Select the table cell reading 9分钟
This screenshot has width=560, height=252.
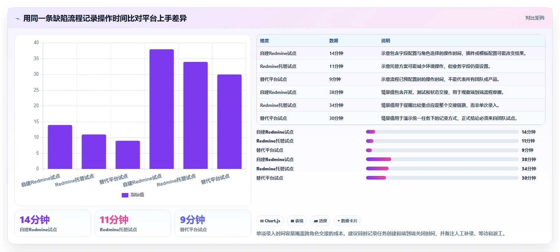(335, 79)
